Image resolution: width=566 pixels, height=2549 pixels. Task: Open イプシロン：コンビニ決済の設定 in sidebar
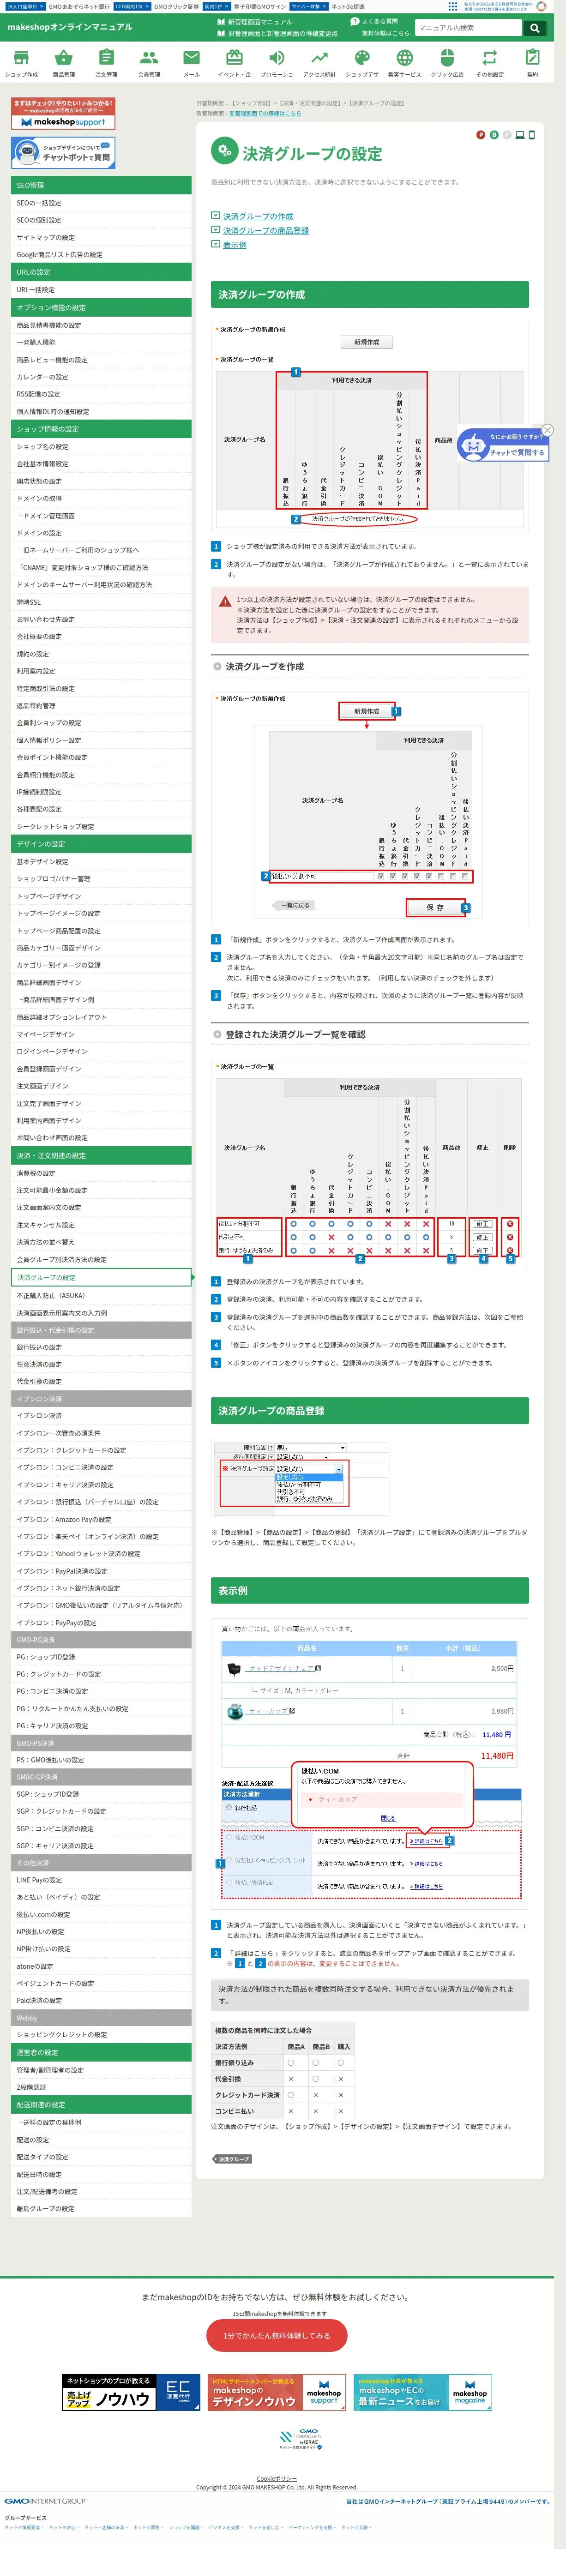[101, 1467]
